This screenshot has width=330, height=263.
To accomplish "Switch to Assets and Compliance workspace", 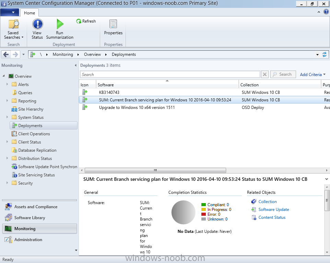I will coord(39,207).
